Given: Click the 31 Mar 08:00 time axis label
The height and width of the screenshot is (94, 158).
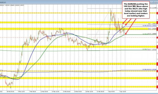Looking at the screenshot, I should point(100,91).
